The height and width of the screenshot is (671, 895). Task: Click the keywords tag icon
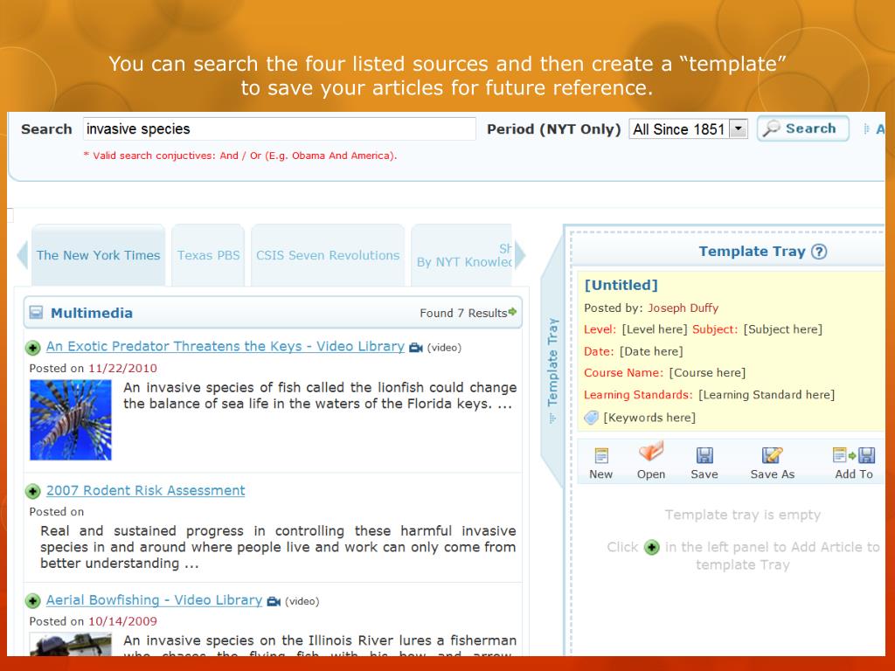click(592, 418)
